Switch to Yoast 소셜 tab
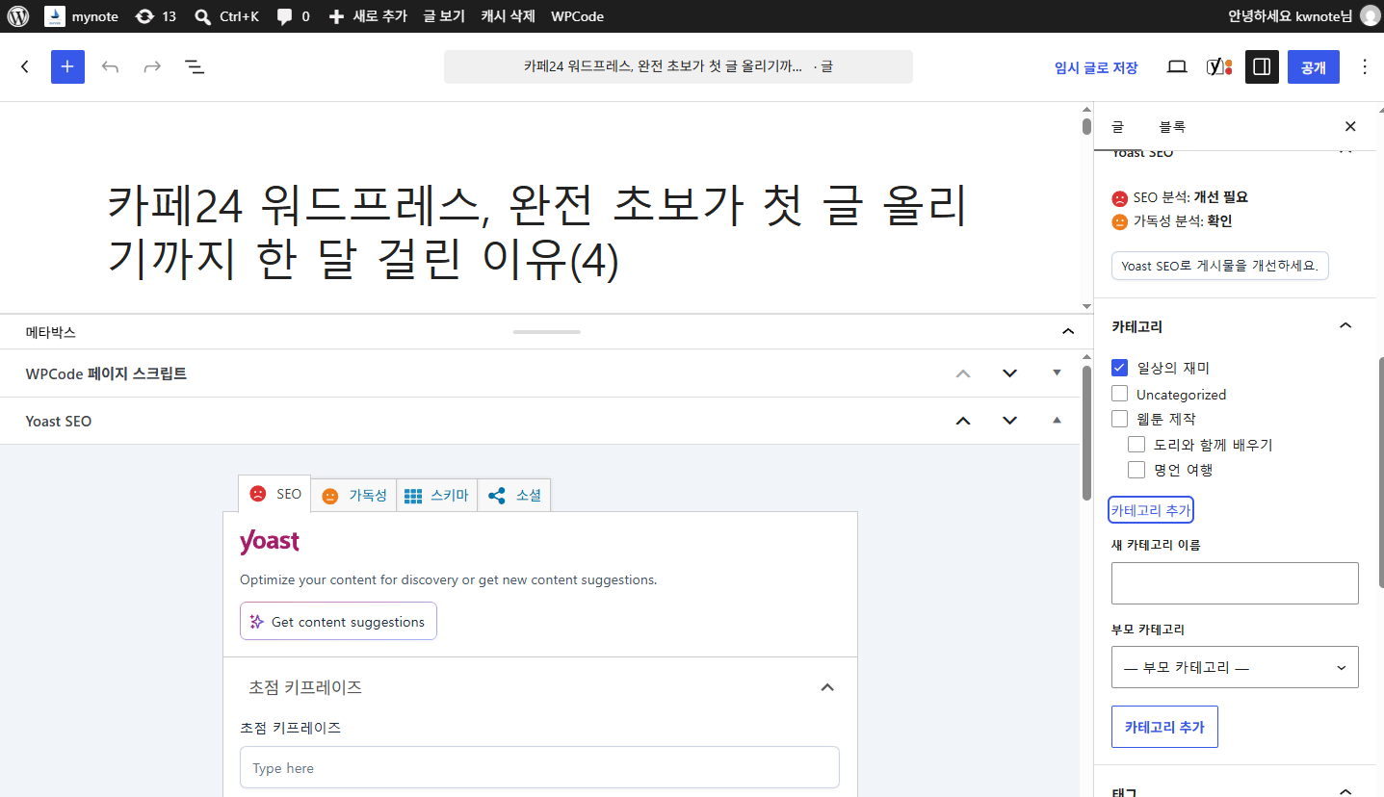Viewport: 1384px width, 797px height. 514,495
